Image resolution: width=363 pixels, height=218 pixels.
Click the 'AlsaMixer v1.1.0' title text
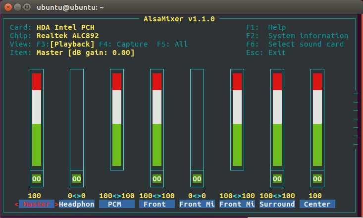coord(179,19)
